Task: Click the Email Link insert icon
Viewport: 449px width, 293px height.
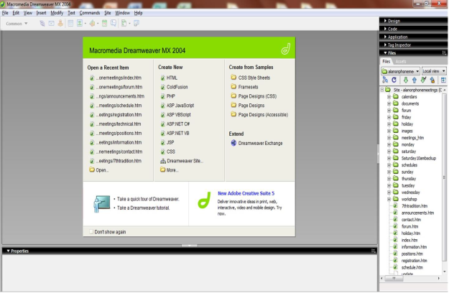Action: pyautogui.click(x=51, y=24)
